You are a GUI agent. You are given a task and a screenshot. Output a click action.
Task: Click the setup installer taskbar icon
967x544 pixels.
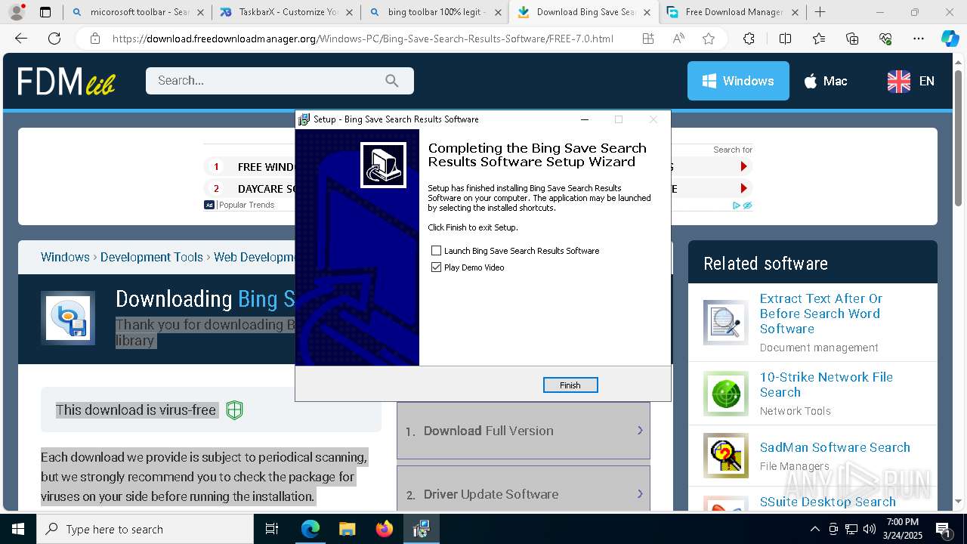pos(421,529)
